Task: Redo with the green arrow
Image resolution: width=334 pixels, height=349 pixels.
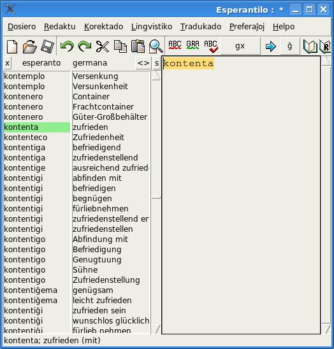Action: (x=85, y=46)
